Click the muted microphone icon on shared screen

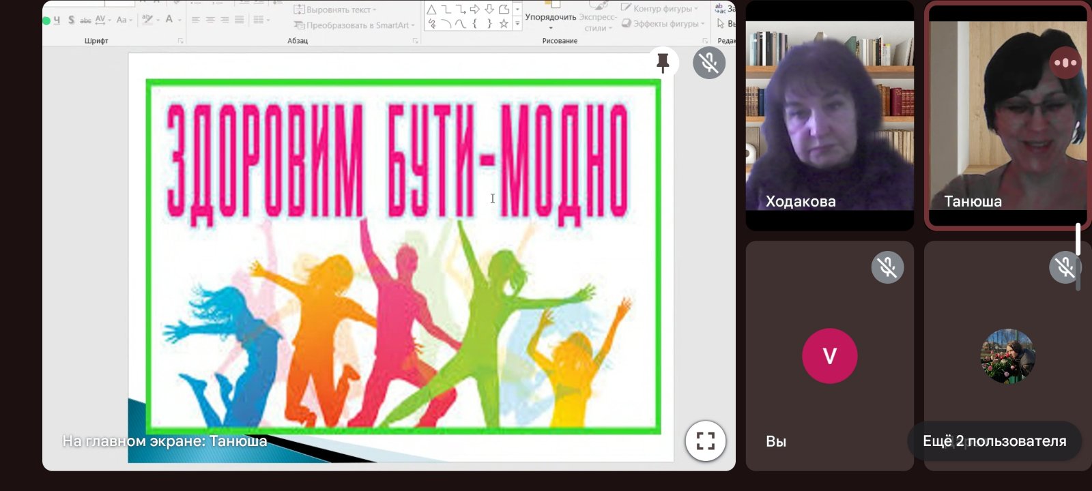(709, 63)
